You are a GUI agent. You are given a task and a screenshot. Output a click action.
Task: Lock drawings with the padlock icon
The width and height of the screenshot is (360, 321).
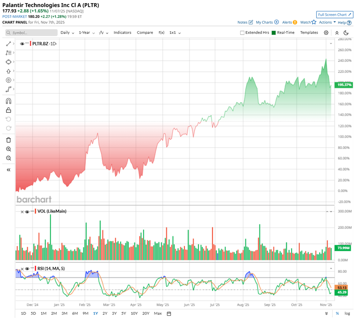8,110
